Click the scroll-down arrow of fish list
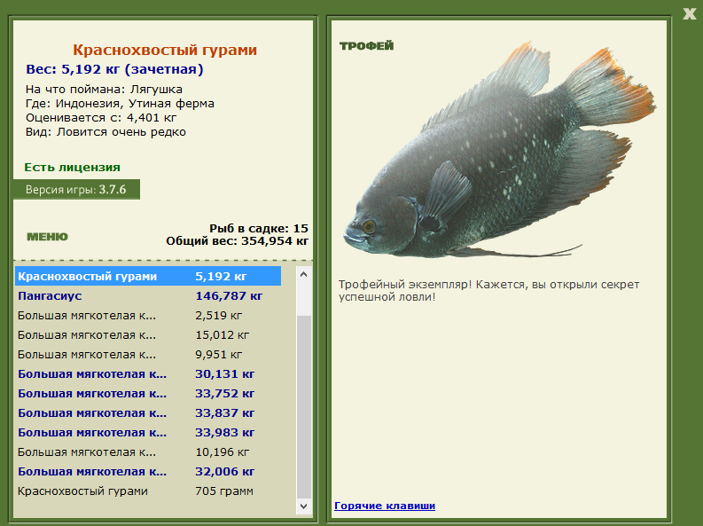 (303, 506)
